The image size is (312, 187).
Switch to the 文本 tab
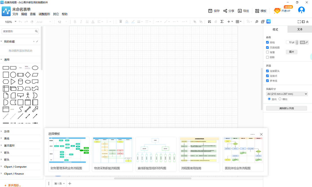click(x=300, y=29)
